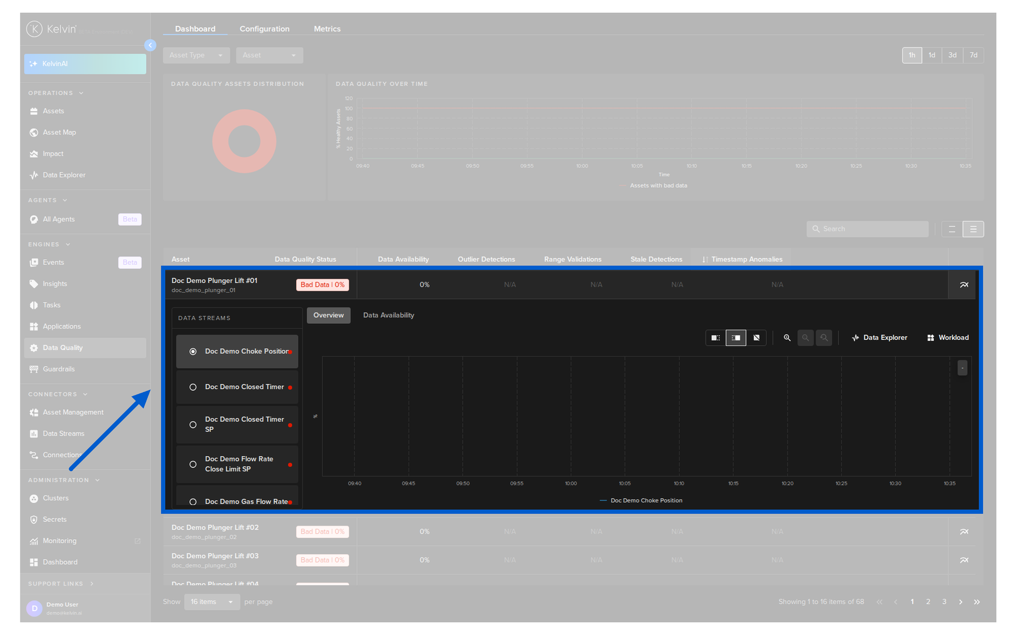Sort by Timestamp Anomalies column

tap(742, 259)
